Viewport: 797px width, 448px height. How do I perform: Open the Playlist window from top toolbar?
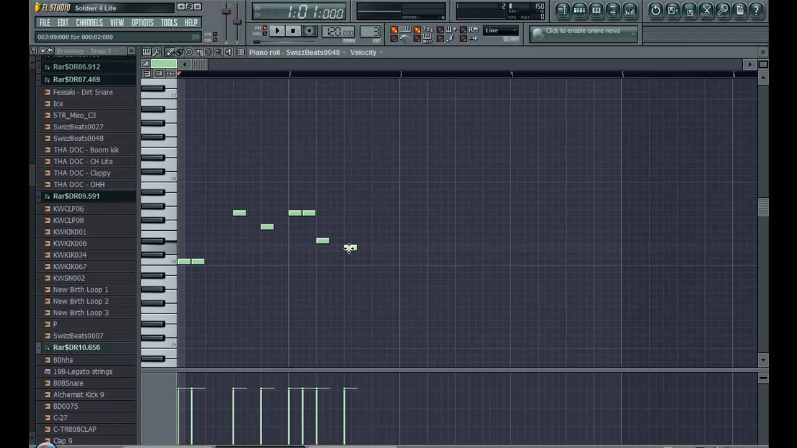pos(563,10)
